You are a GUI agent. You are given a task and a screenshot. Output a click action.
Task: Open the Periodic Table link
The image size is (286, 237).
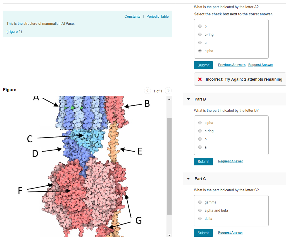(158, 17)
